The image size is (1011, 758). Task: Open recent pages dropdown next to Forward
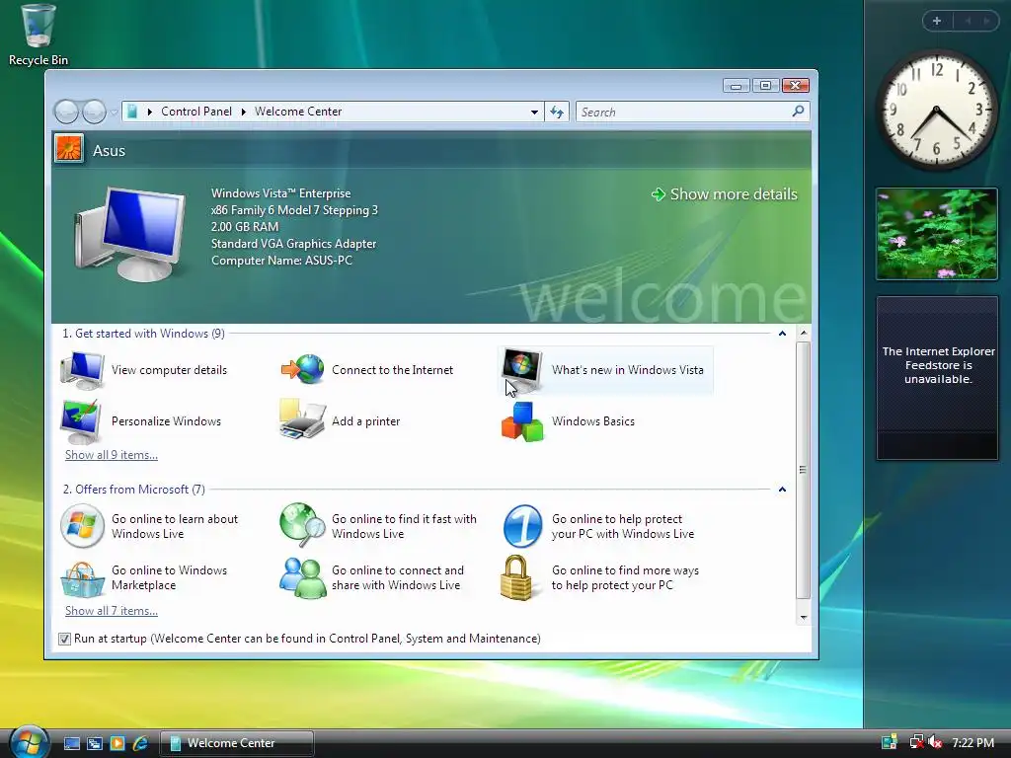[114, 113]
